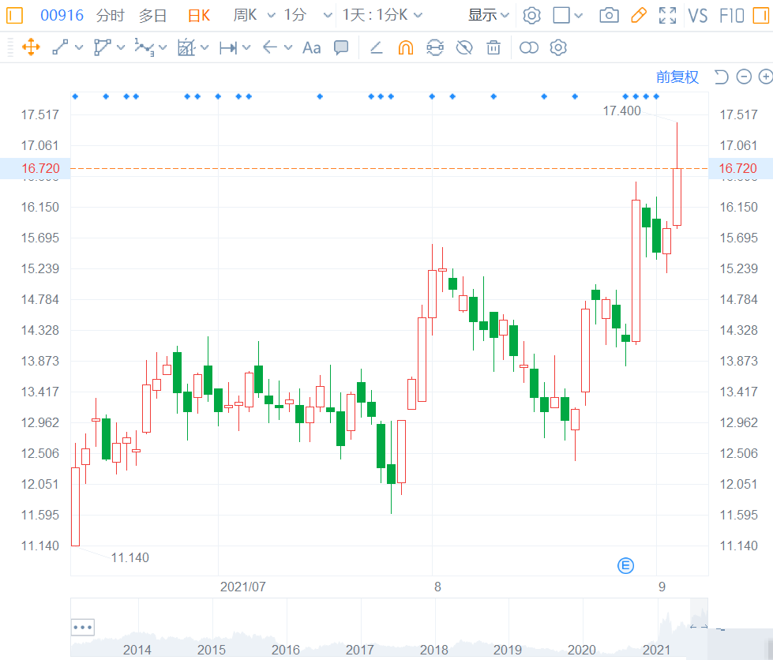Click the blue E event marker

625,566
